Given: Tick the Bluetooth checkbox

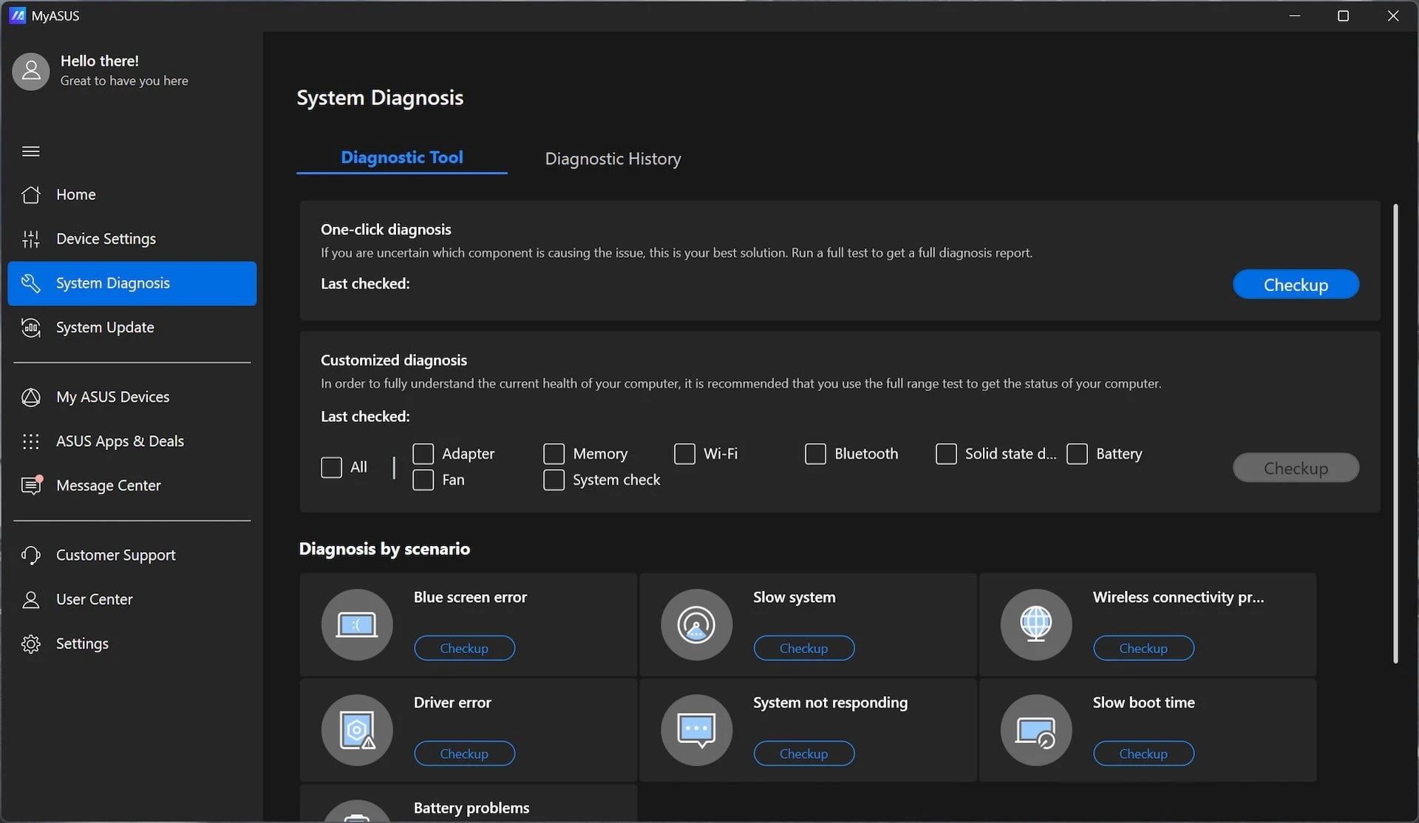Looking at the screenshot, I should (815, 454).
